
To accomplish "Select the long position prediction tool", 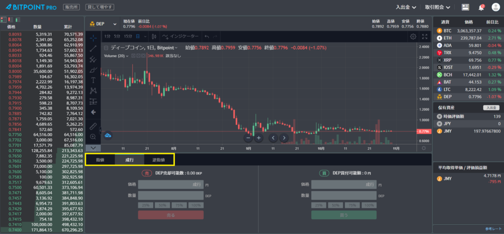I will tap(93, 101).
